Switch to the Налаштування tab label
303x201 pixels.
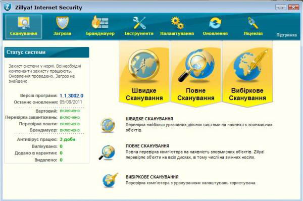coord(177,33)
